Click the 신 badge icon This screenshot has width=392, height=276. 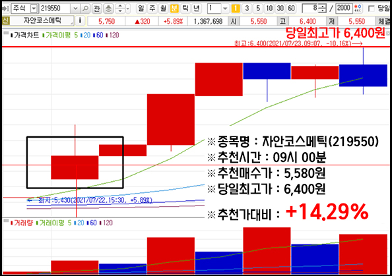coord(5,20)
